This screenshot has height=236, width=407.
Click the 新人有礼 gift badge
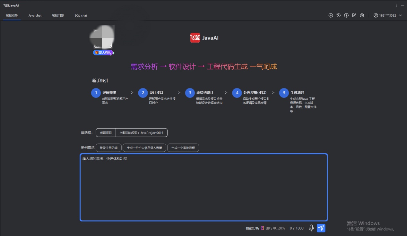click(x=103, y=53)
